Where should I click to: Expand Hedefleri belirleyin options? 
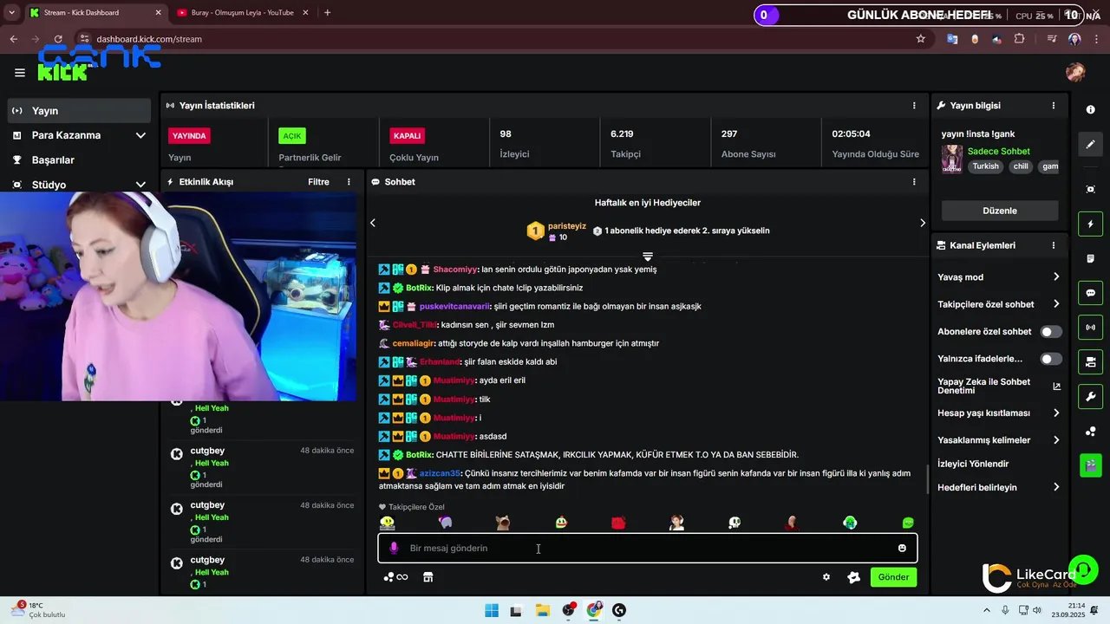[1056, 487]
